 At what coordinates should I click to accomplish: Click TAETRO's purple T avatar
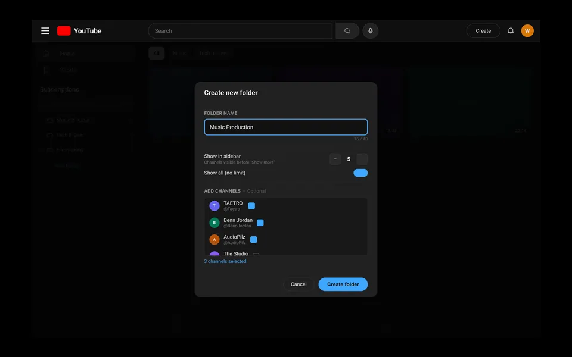(214, 206)
